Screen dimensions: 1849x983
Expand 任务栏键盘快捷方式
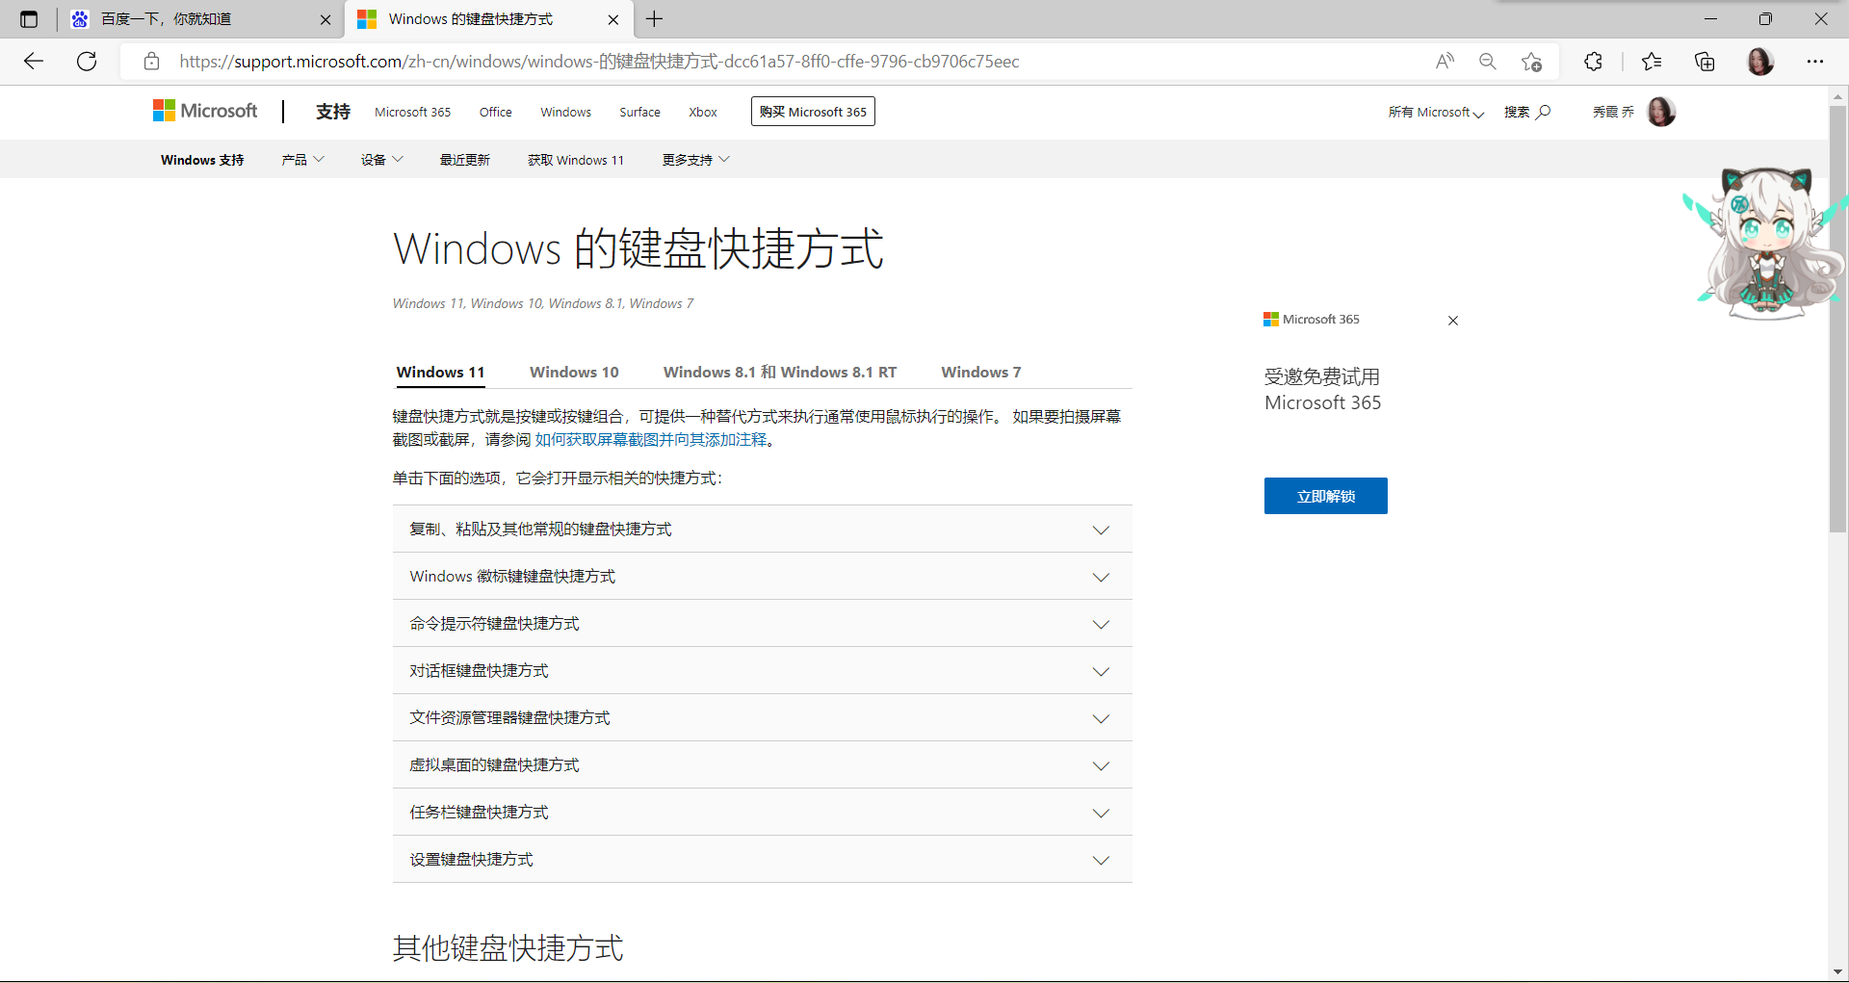coord(762,813)
